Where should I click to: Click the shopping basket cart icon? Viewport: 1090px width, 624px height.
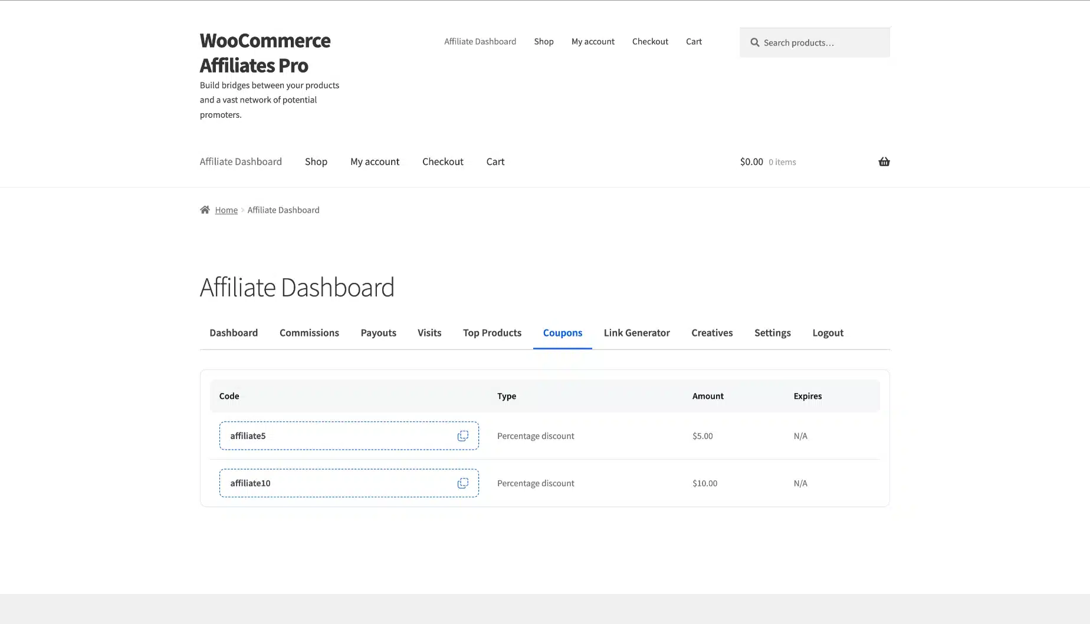pos(884,161)
